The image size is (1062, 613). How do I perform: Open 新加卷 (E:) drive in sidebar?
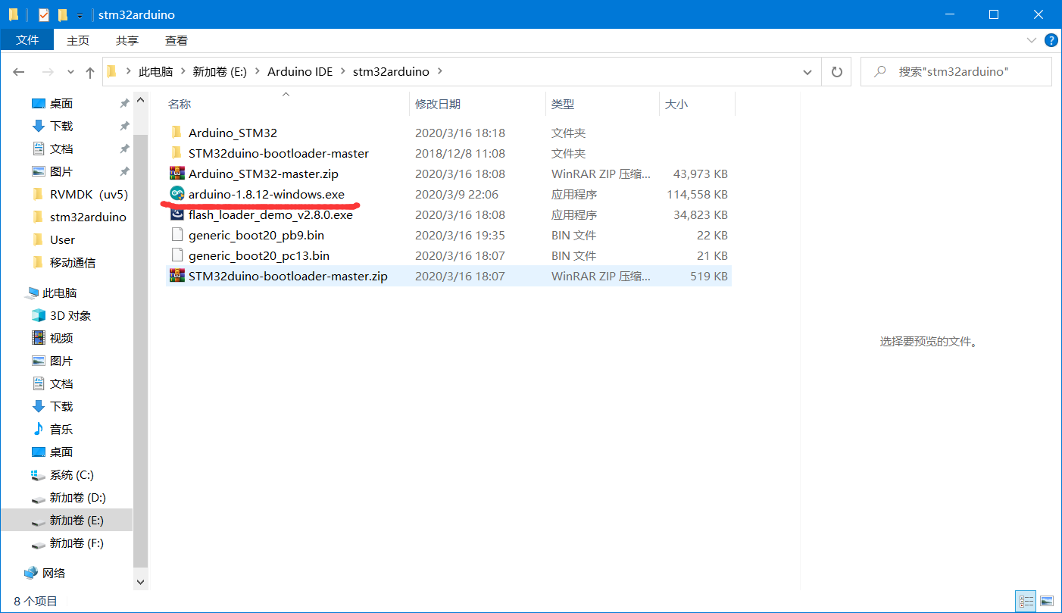tap(77, 521)
